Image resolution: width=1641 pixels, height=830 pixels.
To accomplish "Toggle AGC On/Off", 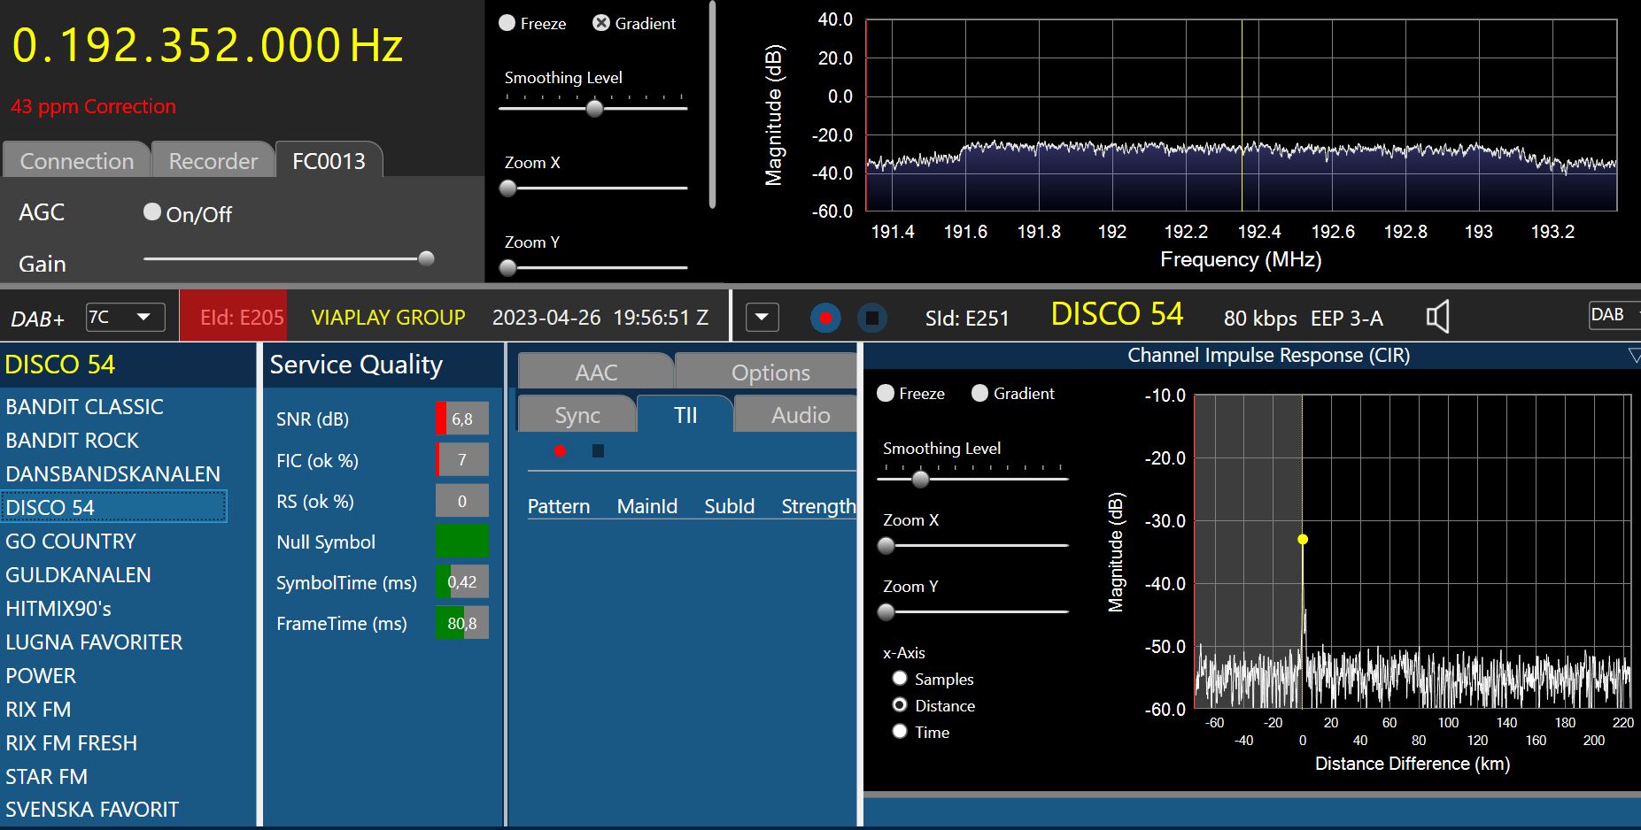I will point(152,212).
